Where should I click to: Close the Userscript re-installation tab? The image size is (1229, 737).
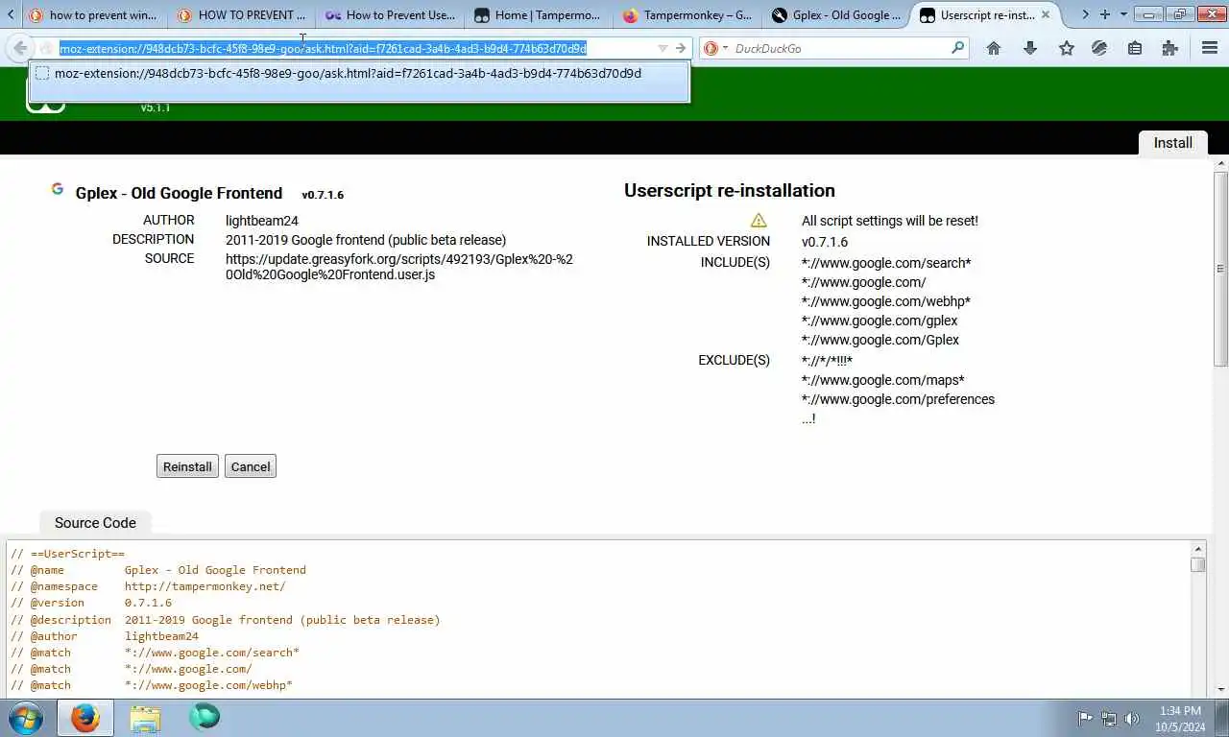(1046, 14)
